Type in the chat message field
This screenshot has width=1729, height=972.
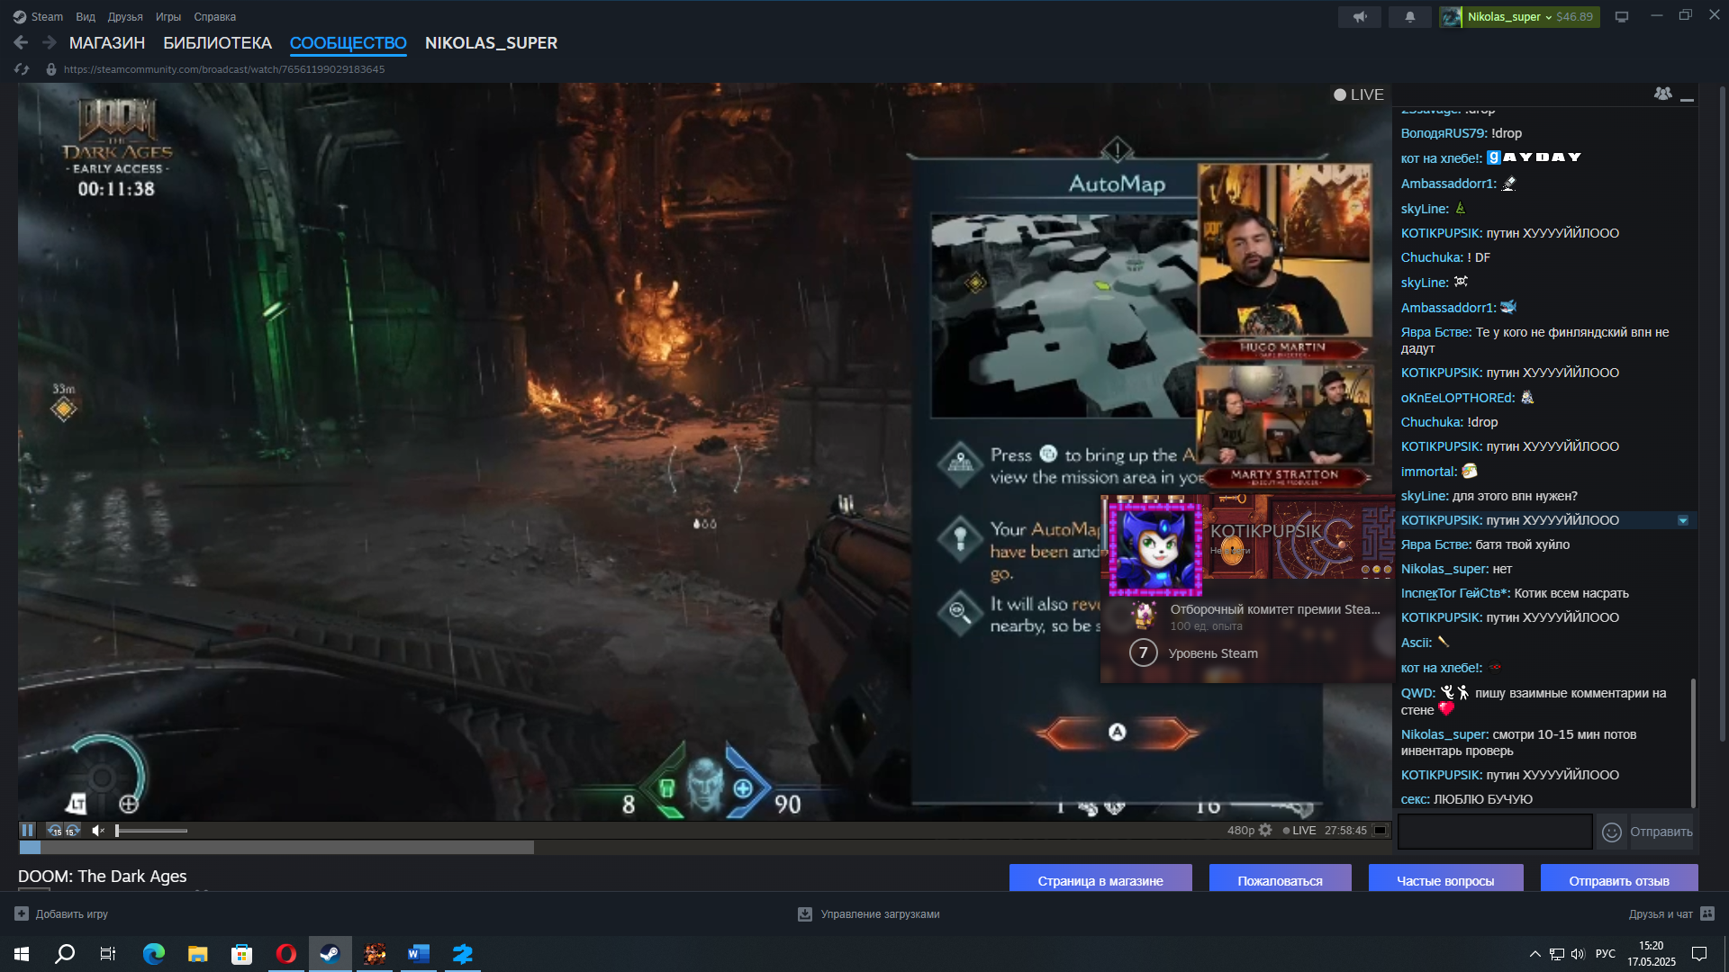1494,832
